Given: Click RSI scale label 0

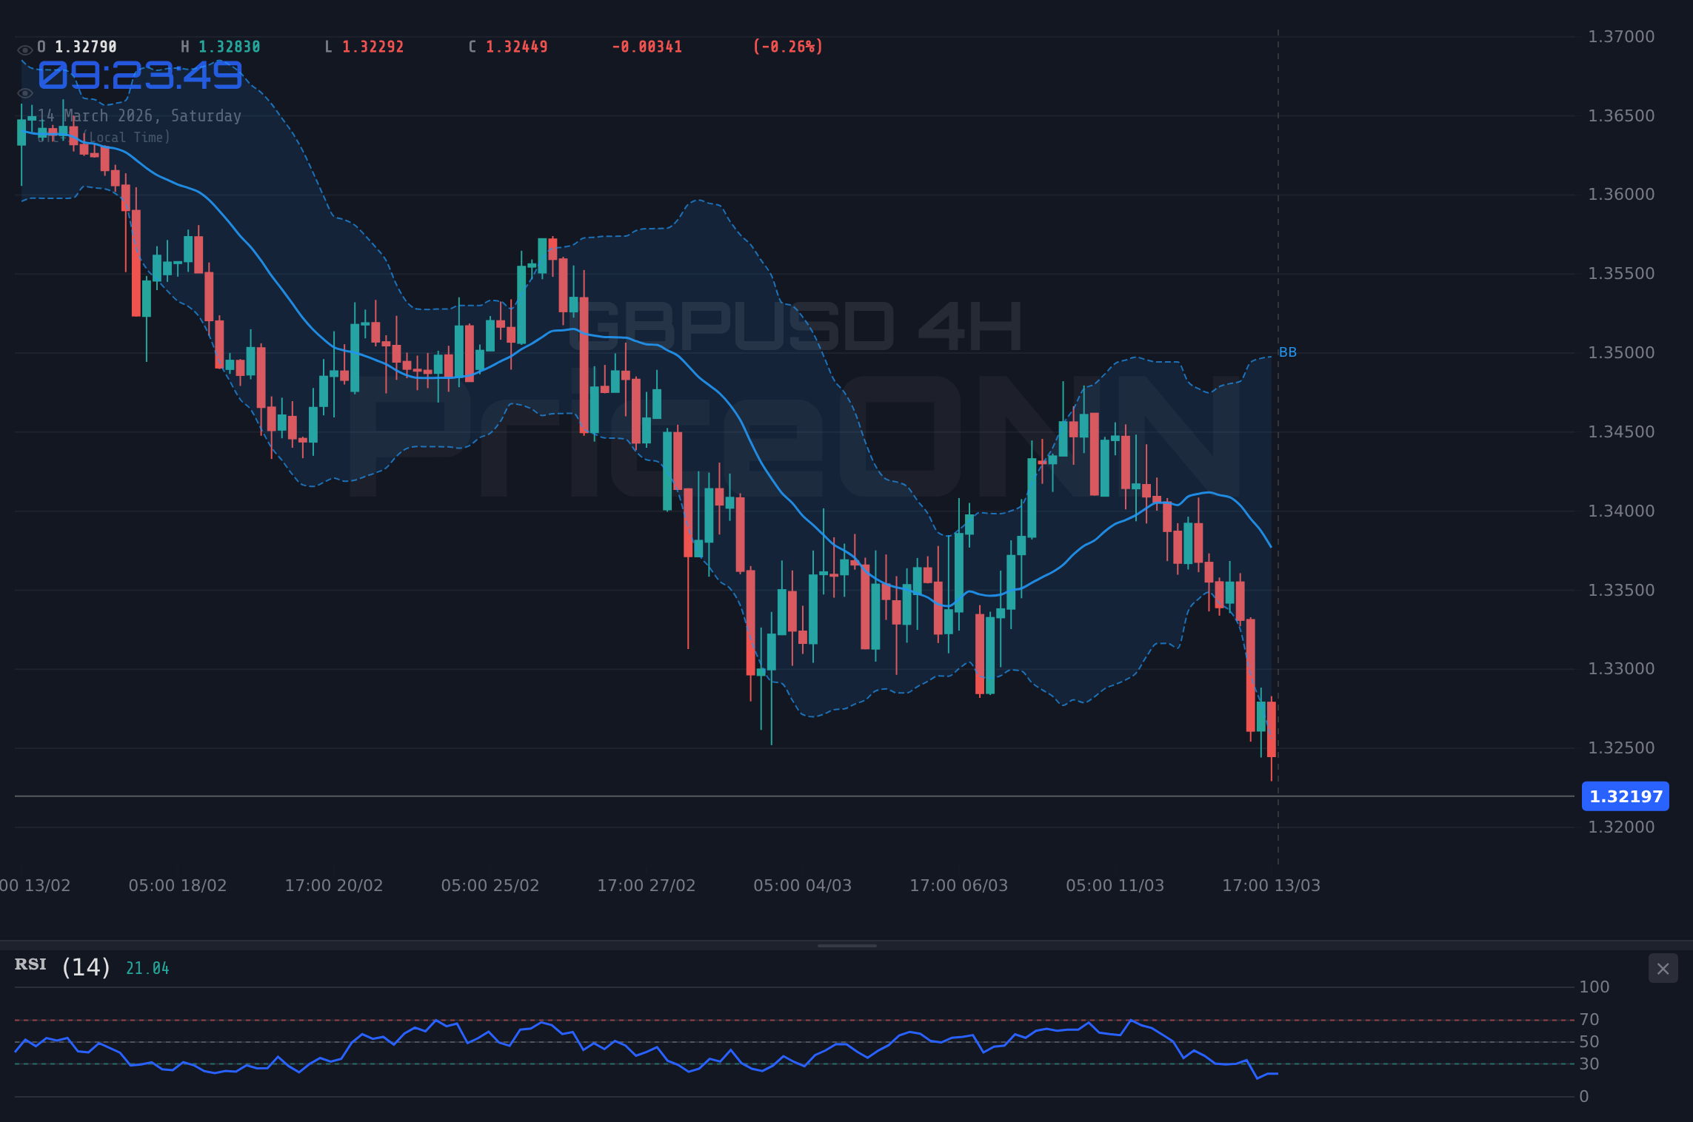Looking at the screenshot, I should 1584,1097.
